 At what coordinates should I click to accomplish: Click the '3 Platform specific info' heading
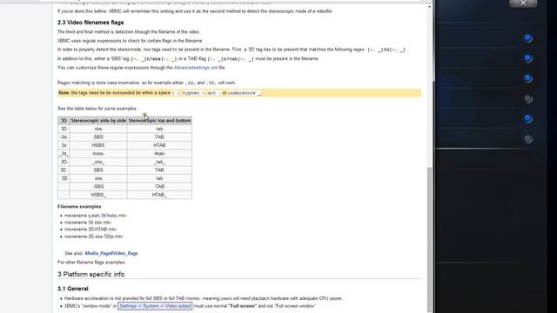click(x=91, y=275)
